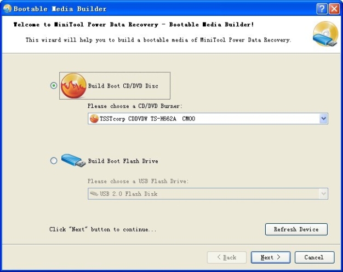Click the flaming disc CD/DVD icon
This screenshot has height=272, width=343.
[73, 86]
